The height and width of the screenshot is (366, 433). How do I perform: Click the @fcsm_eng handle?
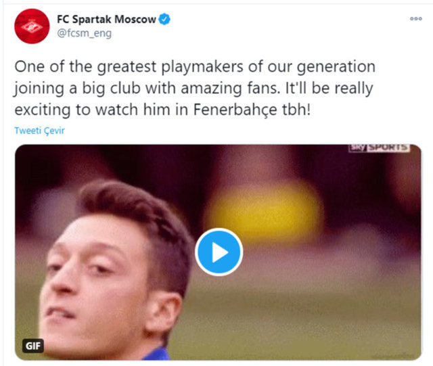(x=82, y=32)
